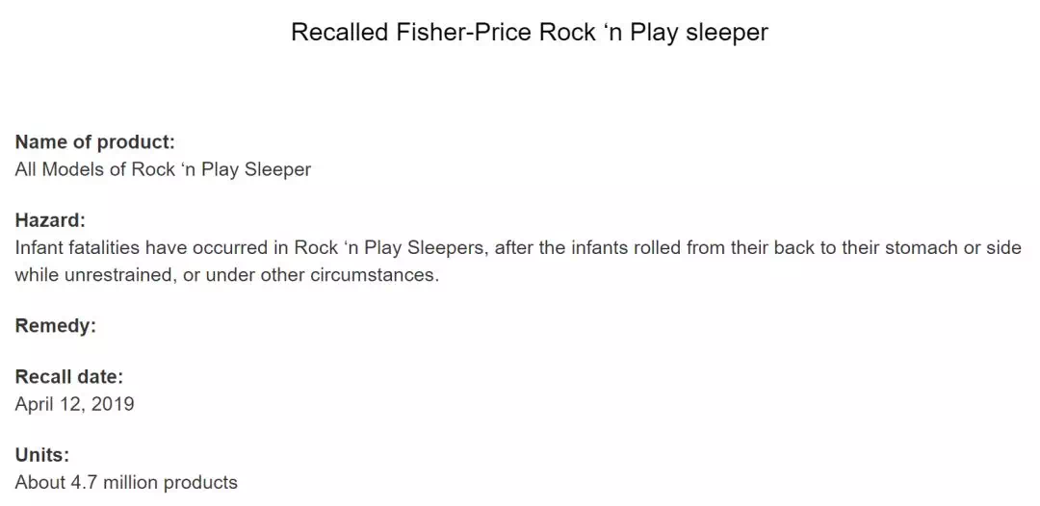
Task: Click the word 'Fisher-Price' in the title
Action: (x=464, y=32)
